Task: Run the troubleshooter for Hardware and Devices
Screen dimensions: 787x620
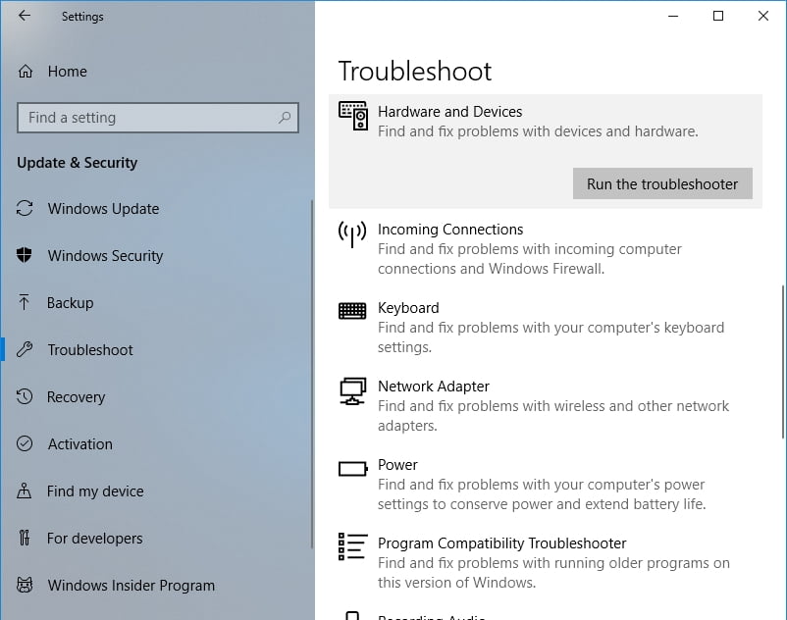Action: 662,183
